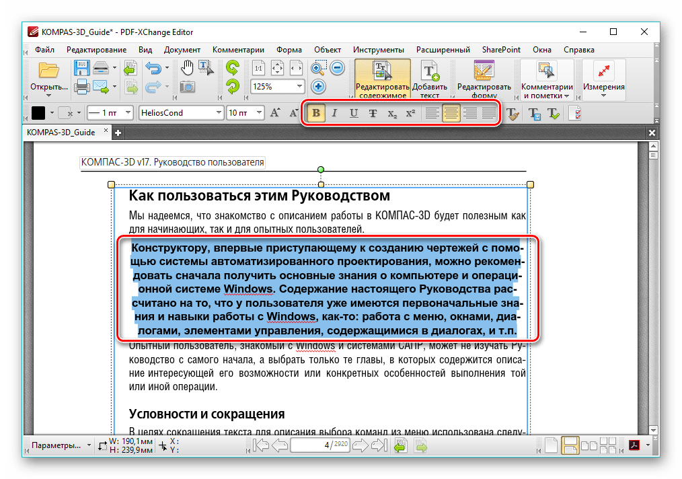The height and width of the screenshot is (479, 682).
Task: Click the empty stroke color swatch
Action: coord(66,113)
